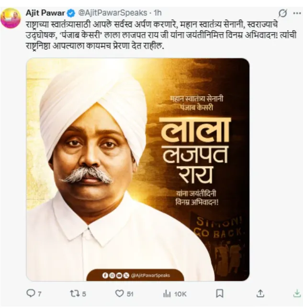Click the Marathi tweet text body

[x=161, y=35]
